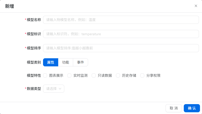
Task: Toggle the 历史存储 checkbox
Action: click(x=118, y=75)
